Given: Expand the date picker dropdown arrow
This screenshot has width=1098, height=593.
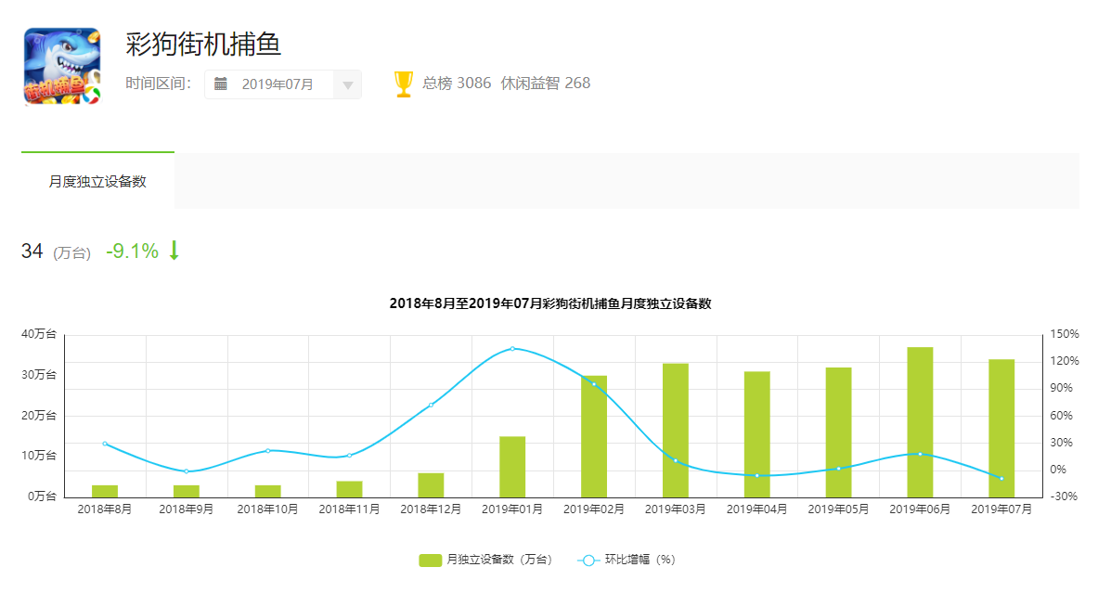Looking at the screenshot, I should pos(347,85).
